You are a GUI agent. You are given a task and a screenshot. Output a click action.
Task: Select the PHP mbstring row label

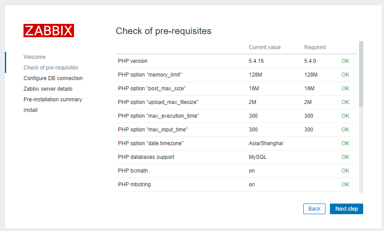pyautogui.click(x=134, y=185)
